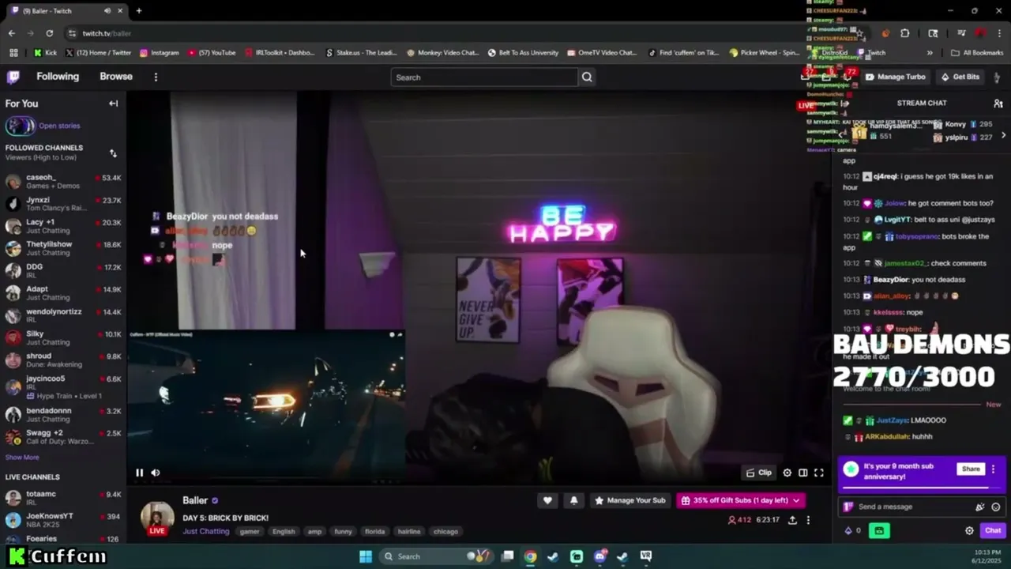
Task: Open the Browse tab
Action: coord(116,77)
